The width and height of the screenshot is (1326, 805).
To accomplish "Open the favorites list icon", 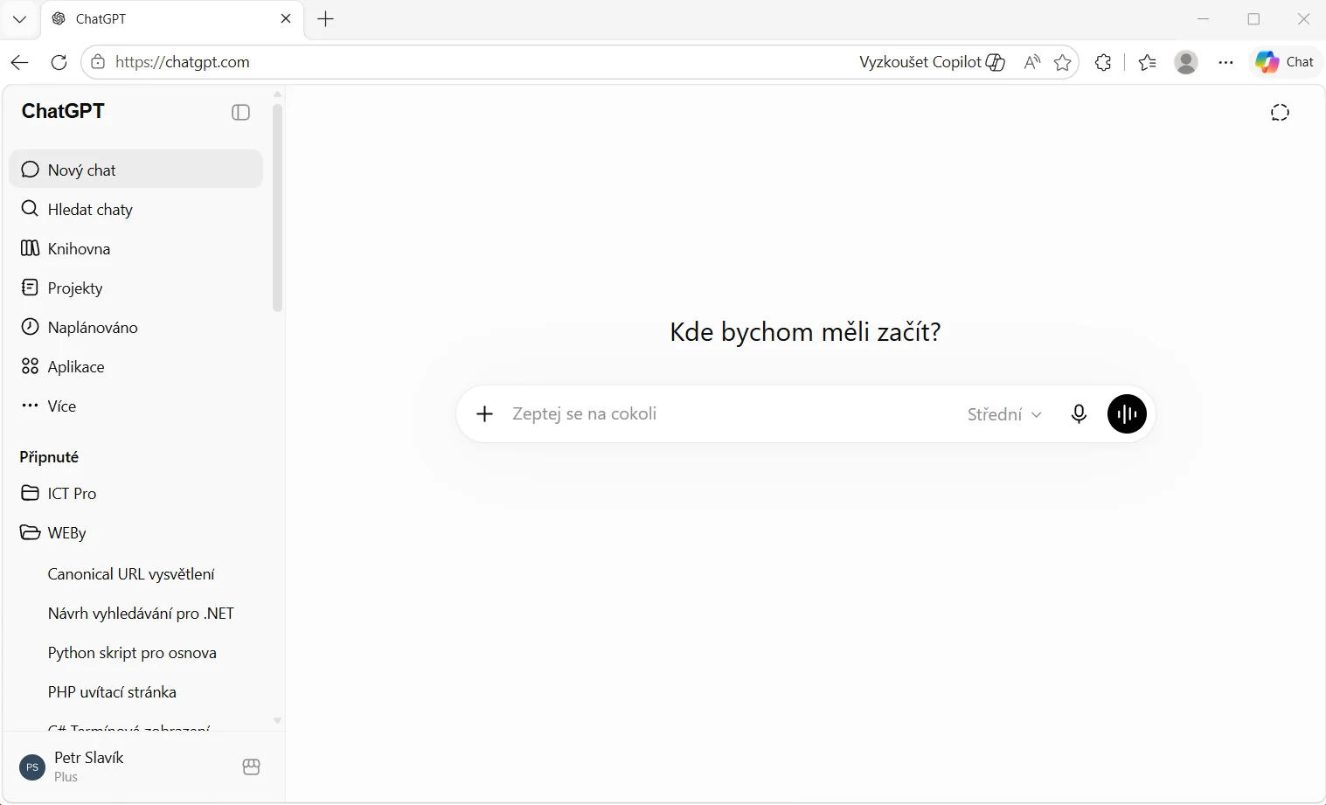I will [1148, 62].
